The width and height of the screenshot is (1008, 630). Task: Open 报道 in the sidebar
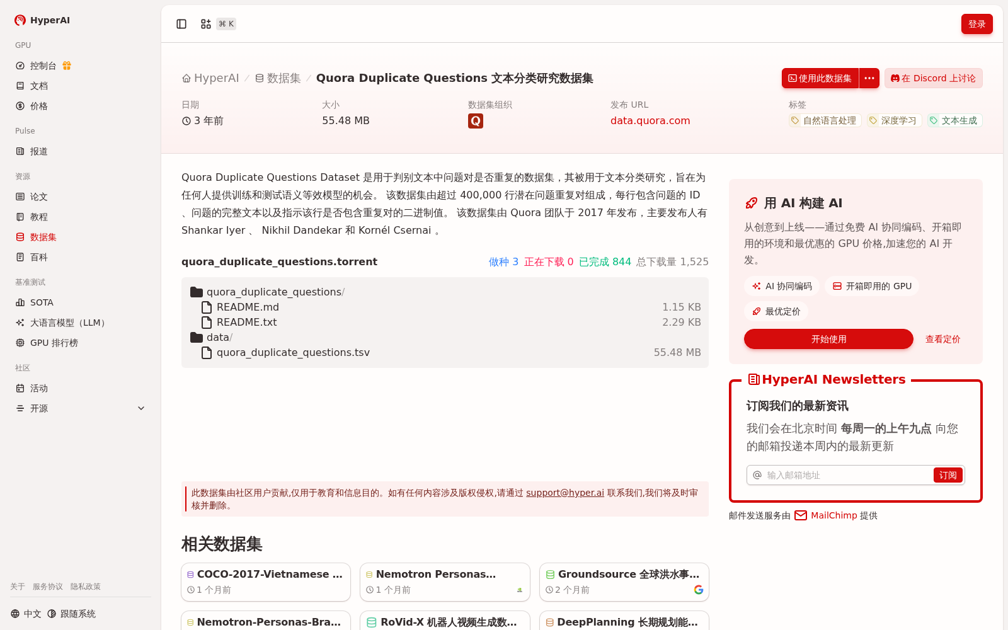(x=81, y=151)
